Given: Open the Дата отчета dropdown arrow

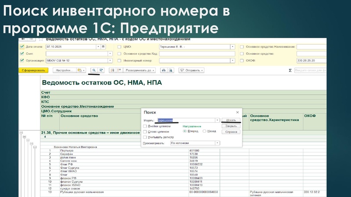Looking at the screenshot, I should click(98, 47).
